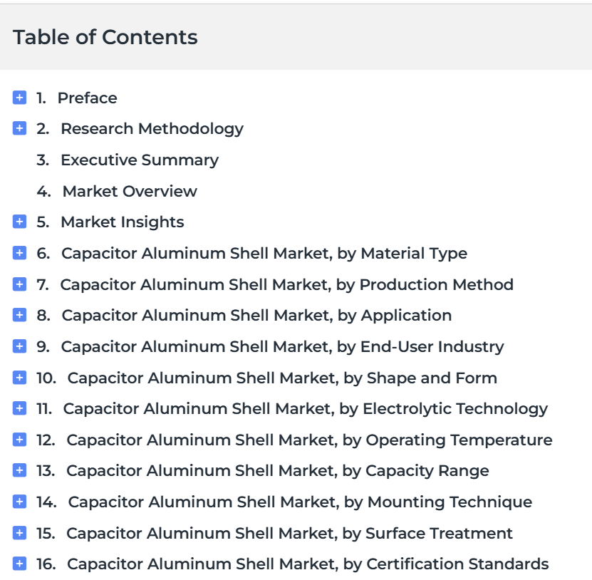This screenshot has height=580, width=592.
Task: Expand plus icon for Shape and Form
Action: point(20,378)
